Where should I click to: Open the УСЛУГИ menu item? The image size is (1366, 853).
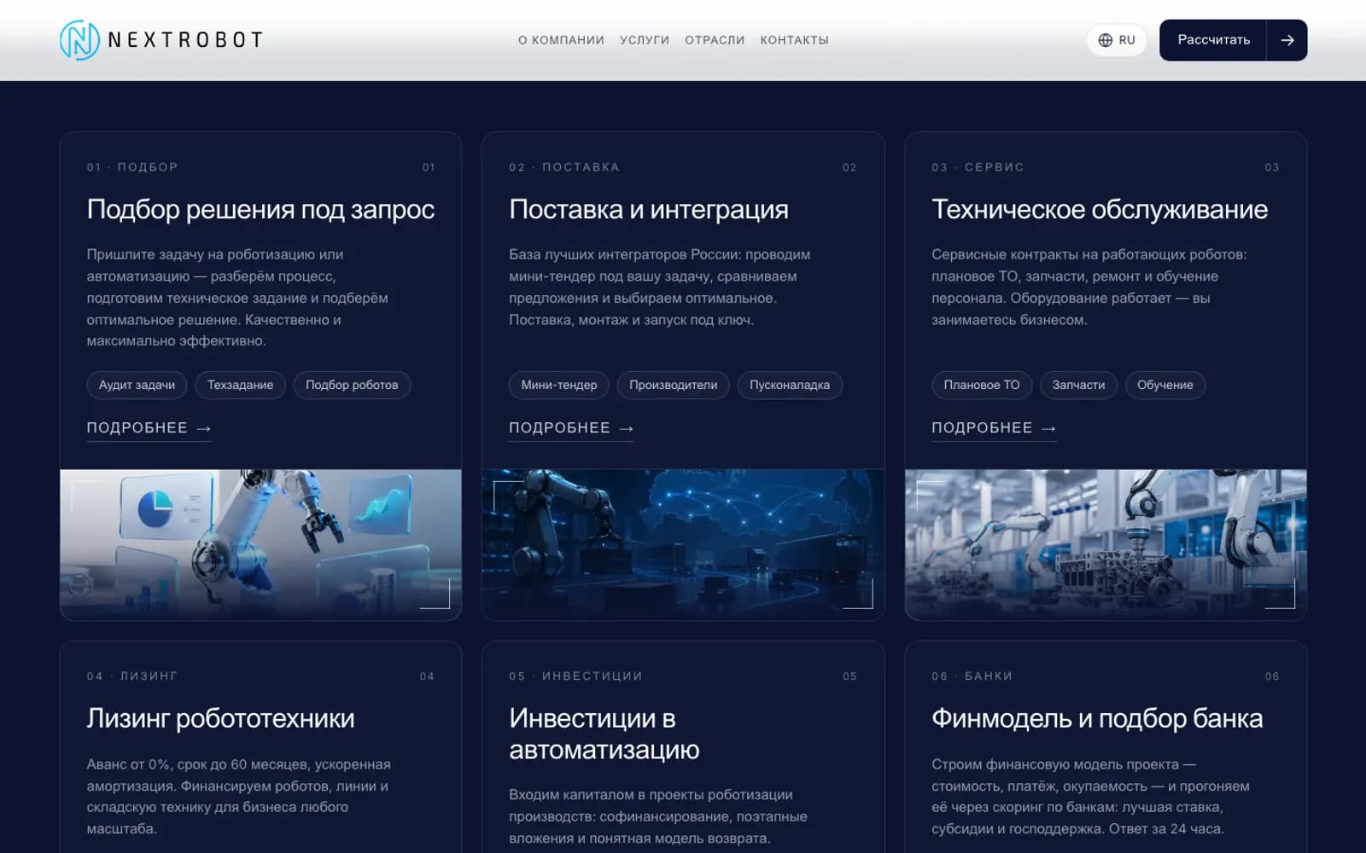coord(645,40)
